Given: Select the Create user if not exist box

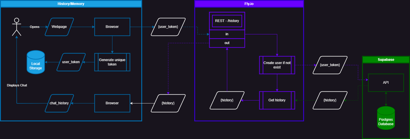Looking at the screenshot, I should click(x=277, y=65).
